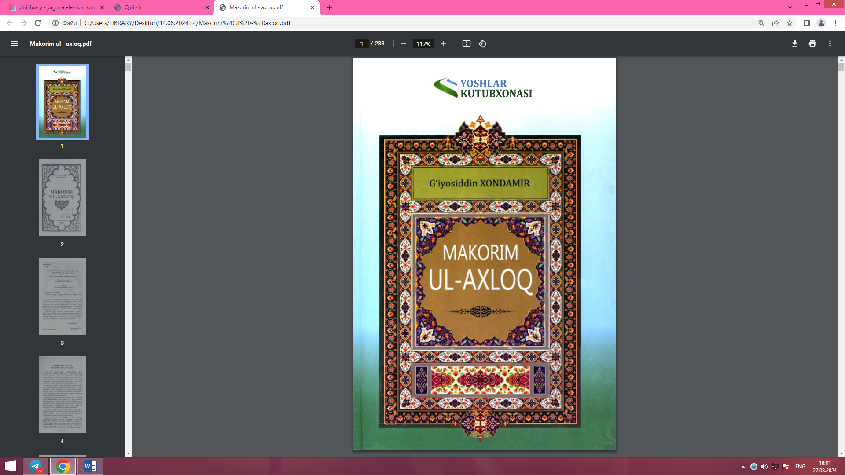Reload the current page
The width and height of the screenshot is (845, 475).
[x=38, y=23]
